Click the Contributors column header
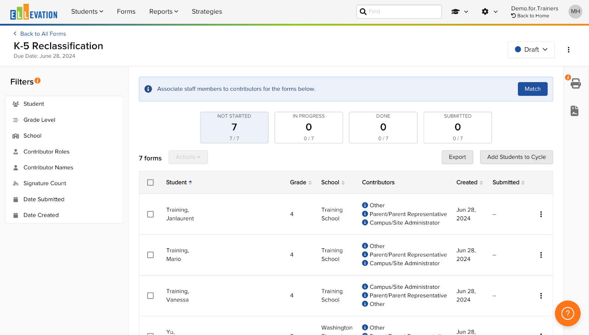Image resolution: width=589 pixels, height=335 pixels. (378, 182)
